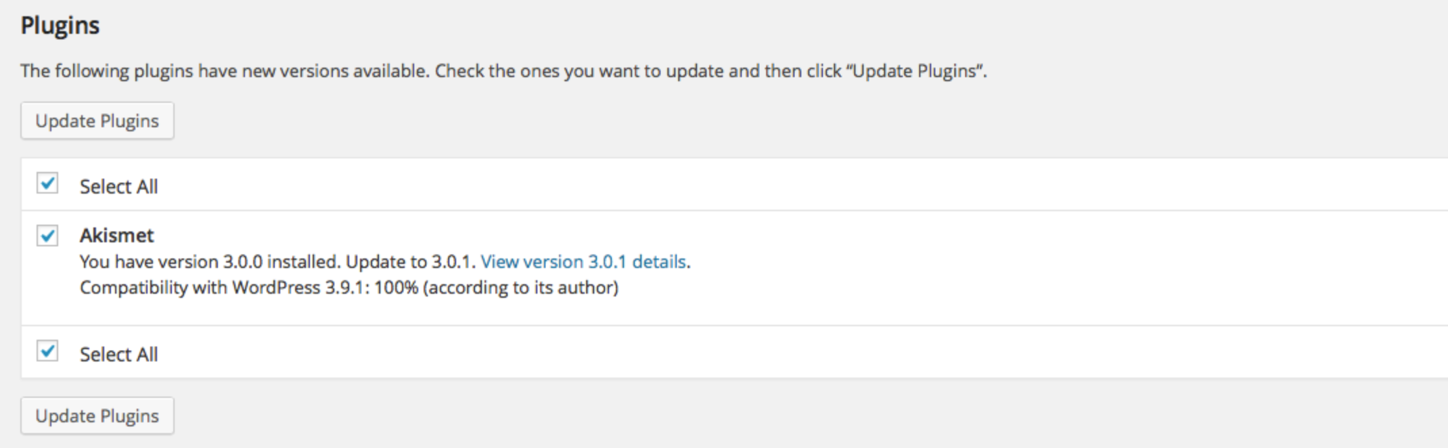The width and height of the screenshot is (1448, 448).
Task: Open View version 3.0.1 details link
Action: (x=583, y=262)
